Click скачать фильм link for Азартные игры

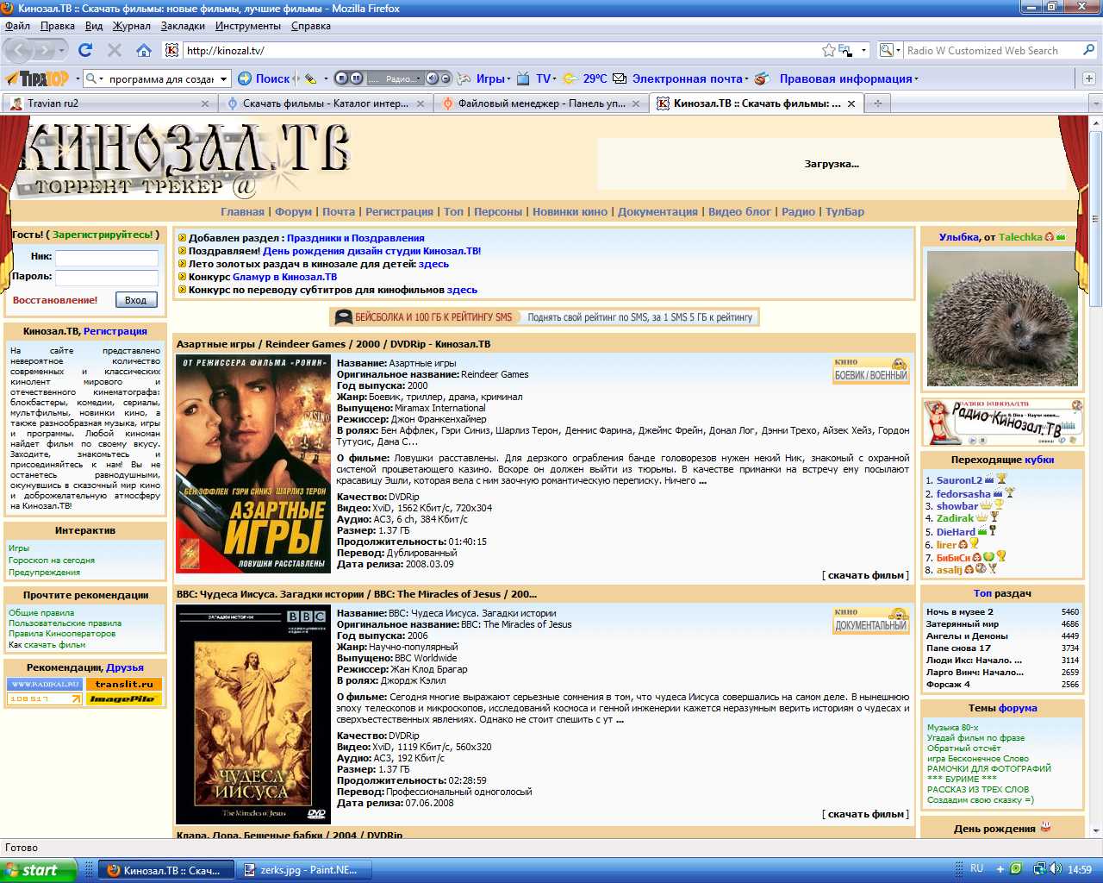(x=865, y=575)
